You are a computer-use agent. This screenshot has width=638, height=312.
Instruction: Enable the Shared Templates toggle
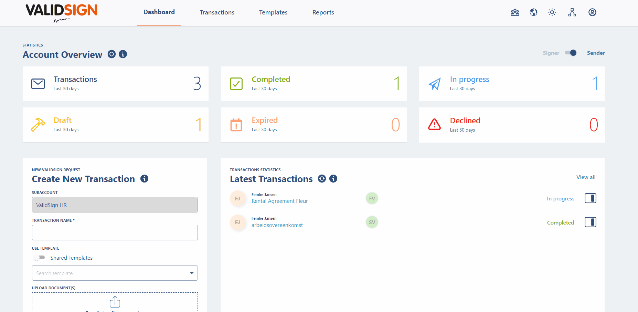click(39, 257)
